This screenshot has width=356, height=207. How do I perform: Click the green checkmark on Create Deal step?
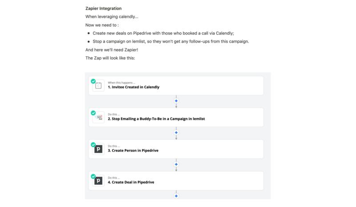(93, 176)
